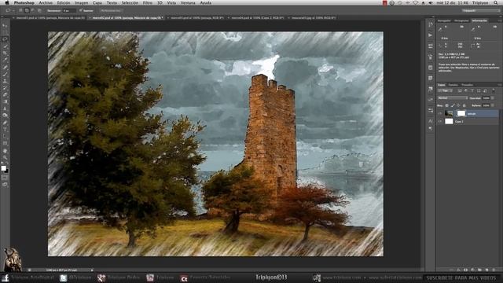Open the Capas panel flyout menu
Screen dimensions: 503x283
tap(499, 85)
